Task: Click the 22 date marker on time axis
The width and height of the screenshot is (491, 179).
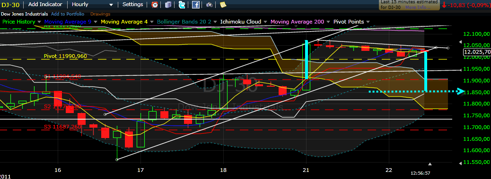Action: pos(389,170)
